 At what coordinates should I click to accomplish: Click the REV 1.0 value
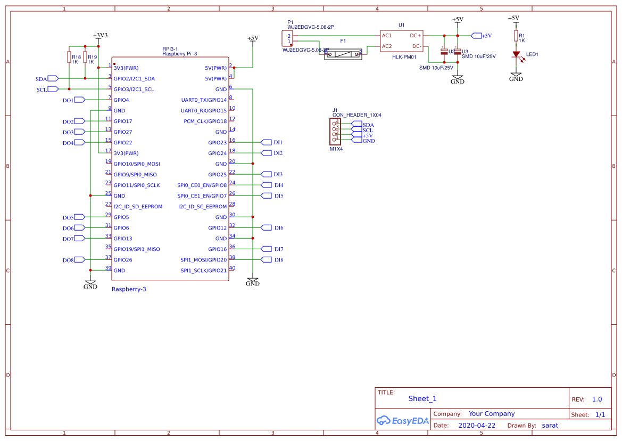coord(596,399)
